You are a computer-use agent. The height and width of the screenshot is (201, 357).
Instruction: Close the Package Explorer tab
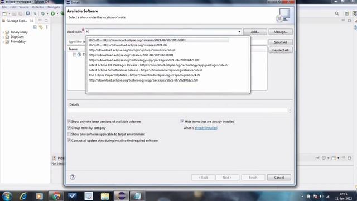click(x=32, y=21)
